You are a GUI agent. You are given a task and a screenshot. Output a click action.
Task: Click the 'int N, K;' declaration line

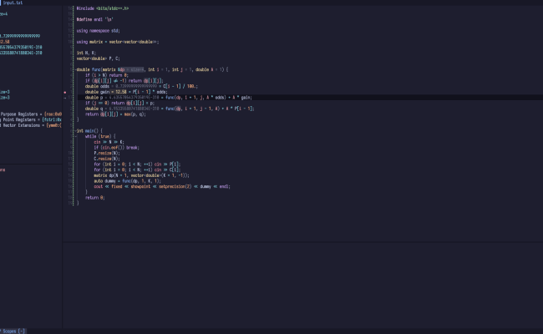86,53
